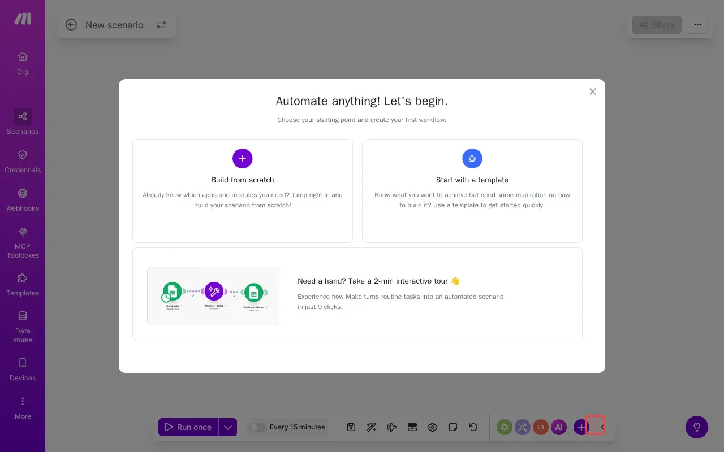Screen dimensions: 724x452
Task: Select Data stores in the sidebar
Action: pyautogui.click(x=23, y=327)
